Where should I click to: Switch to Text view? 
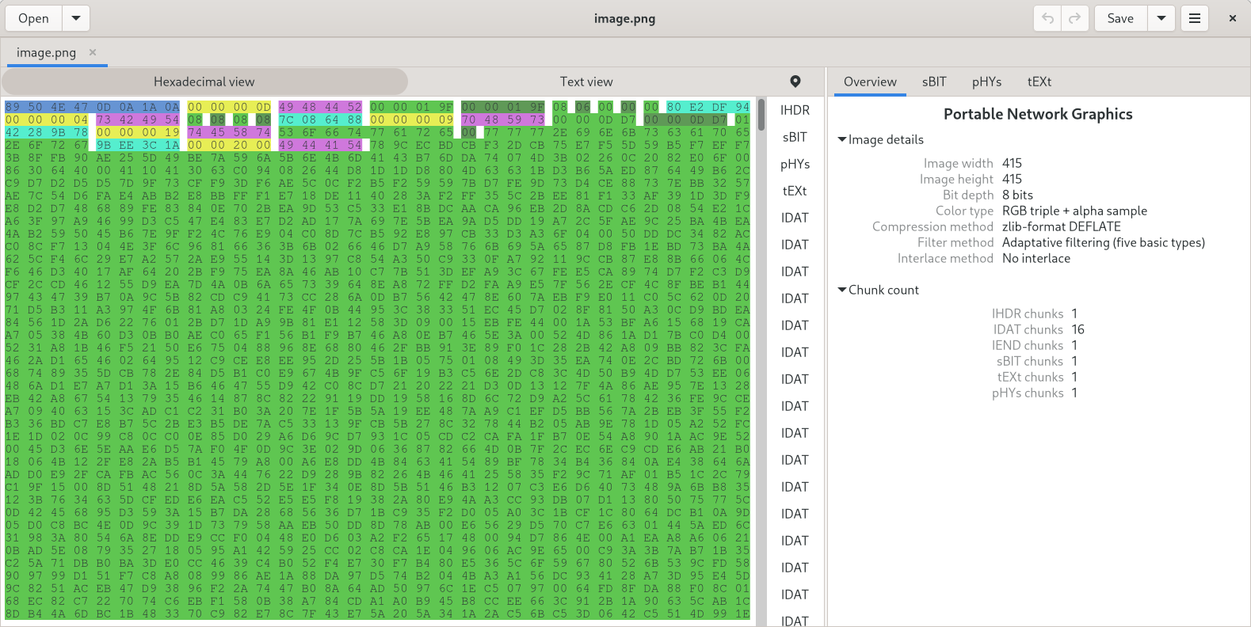(586, 82)
